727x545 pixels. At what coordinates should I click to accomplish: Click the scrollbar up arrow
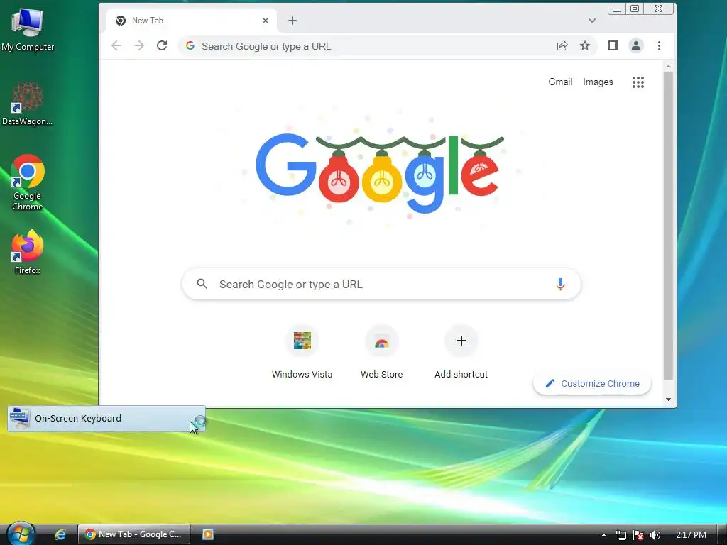(668, 66)
